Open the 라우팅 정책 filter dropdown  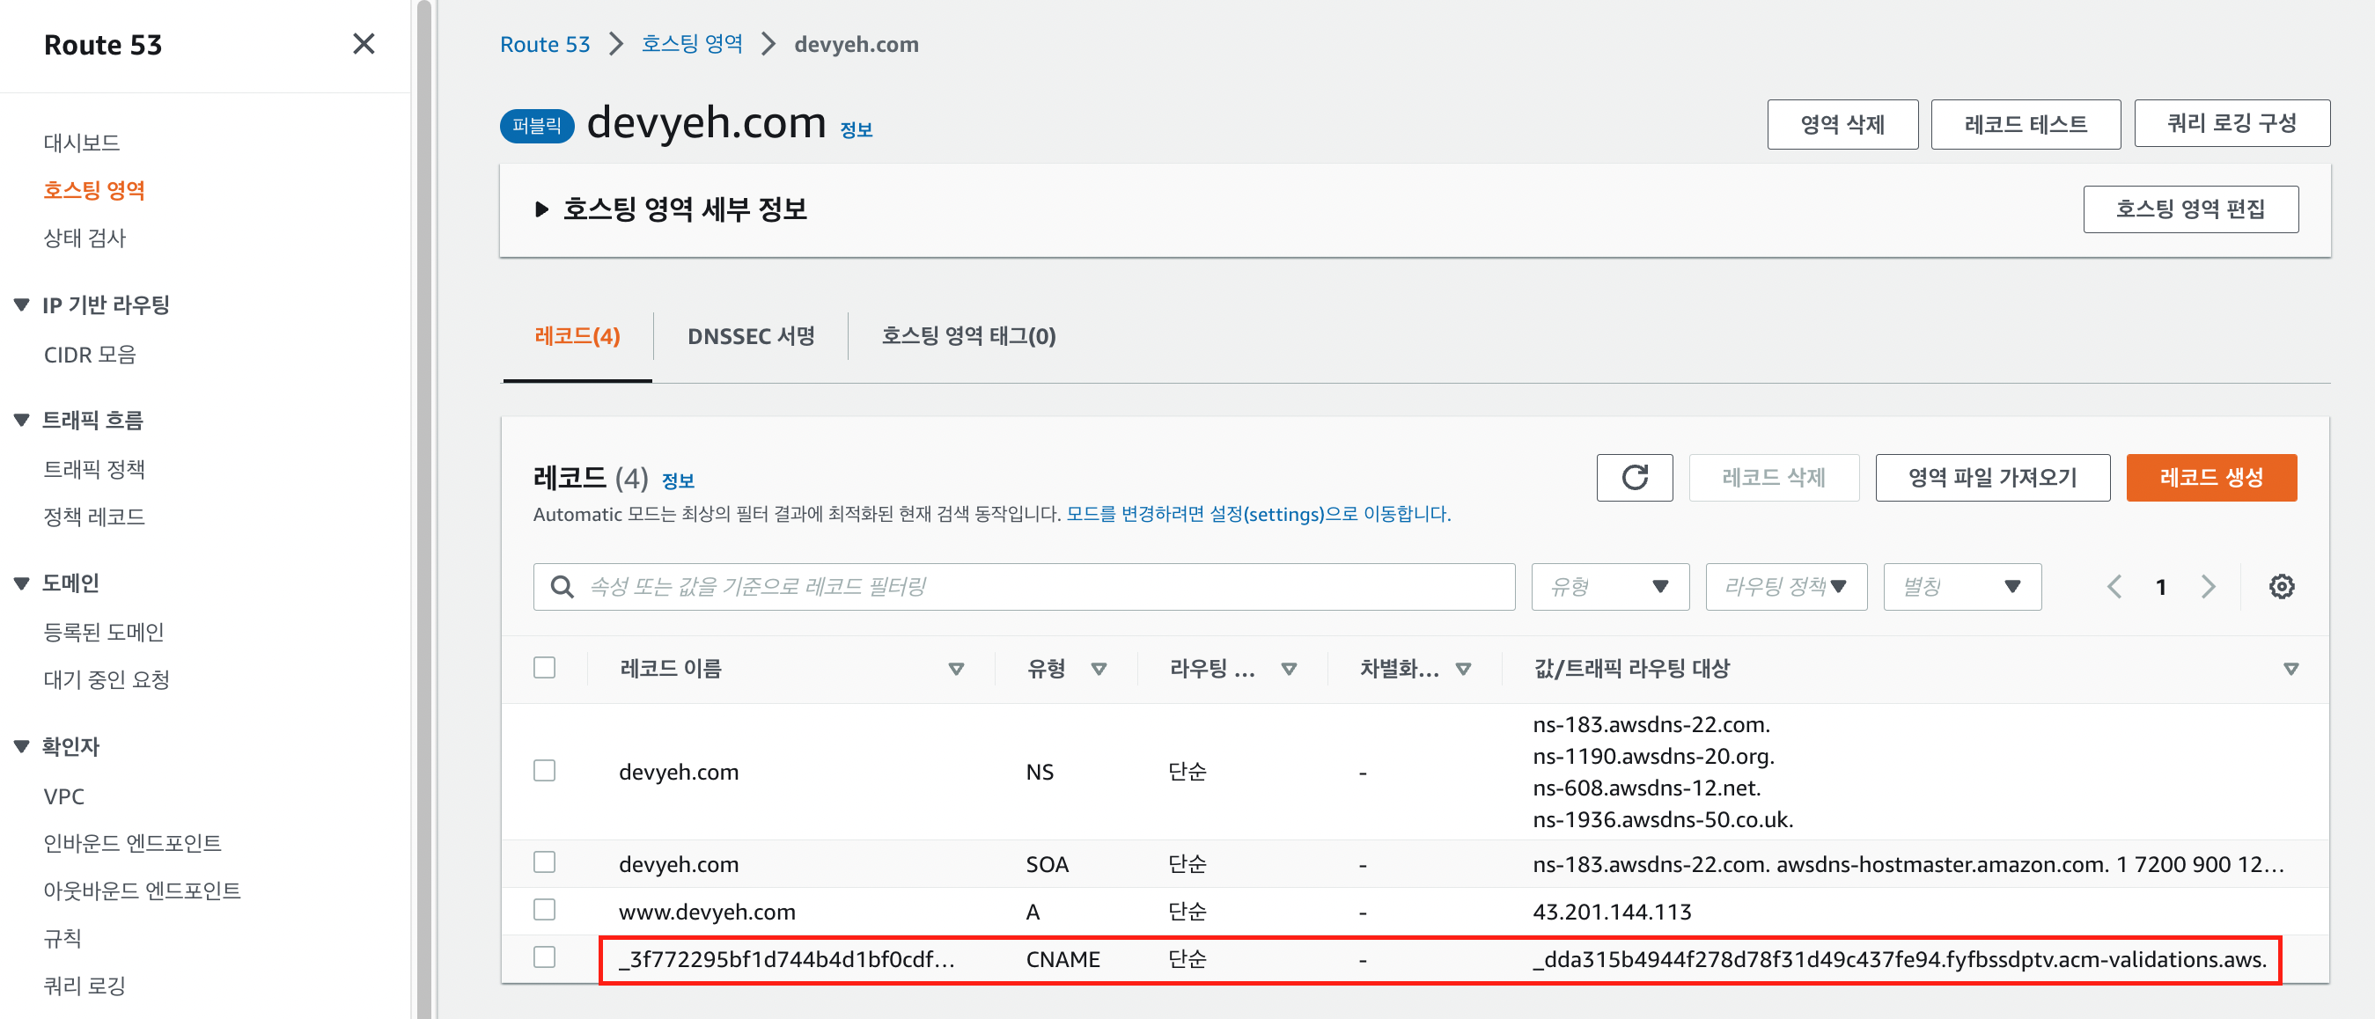(x=1785, y=587)
